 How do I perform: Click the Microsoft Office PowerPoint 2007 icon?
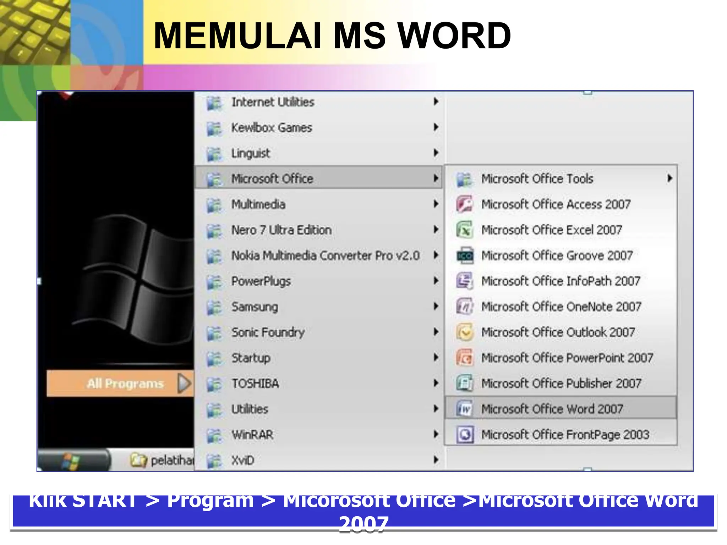[x=465, y=358]
